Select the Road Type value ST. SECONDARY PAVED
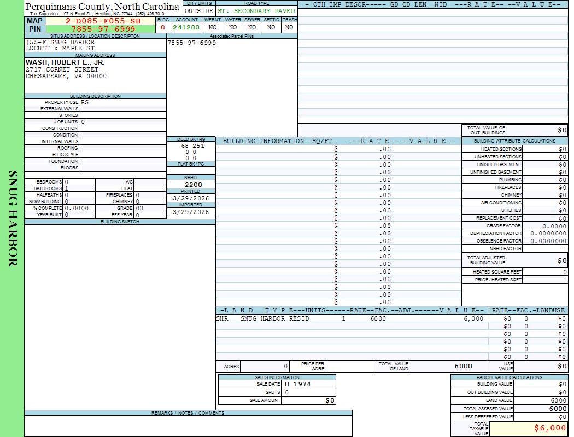Viewport: 574px width, 437px height. pyautogui.click(x=256, y=11)
